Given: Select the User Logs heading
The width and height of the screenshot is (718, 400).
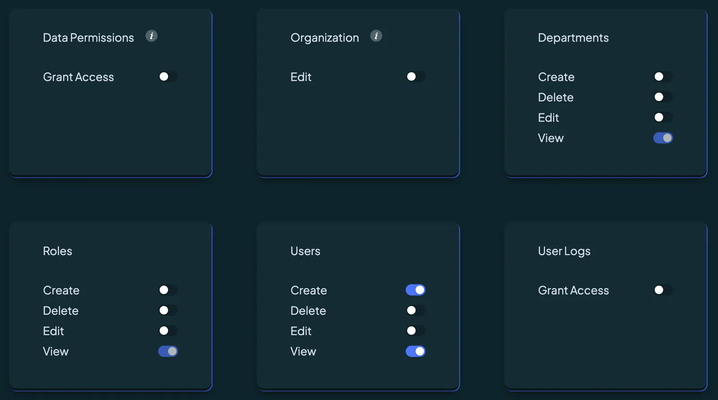Looking at the screenshot, I should point(564,251).
